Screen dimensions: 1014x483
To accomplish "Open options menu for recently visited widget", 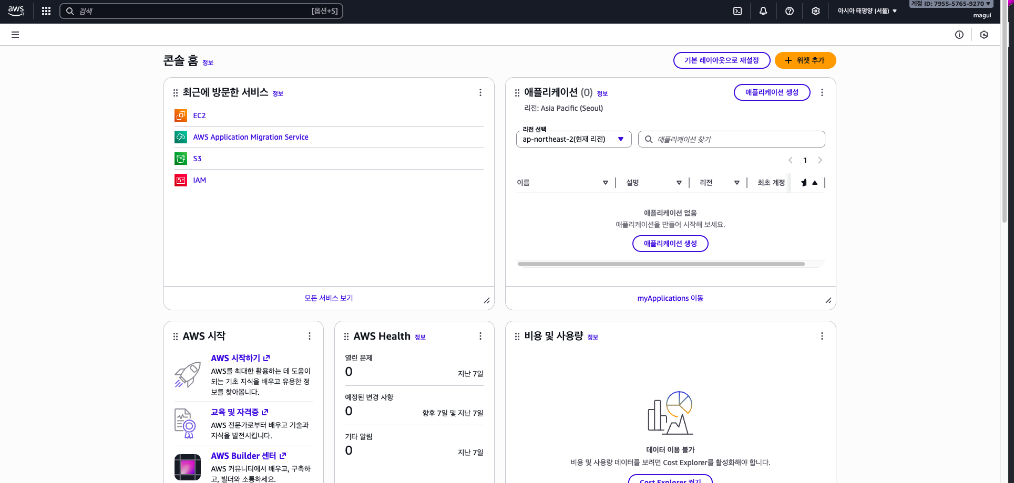I will coord(480,92).
